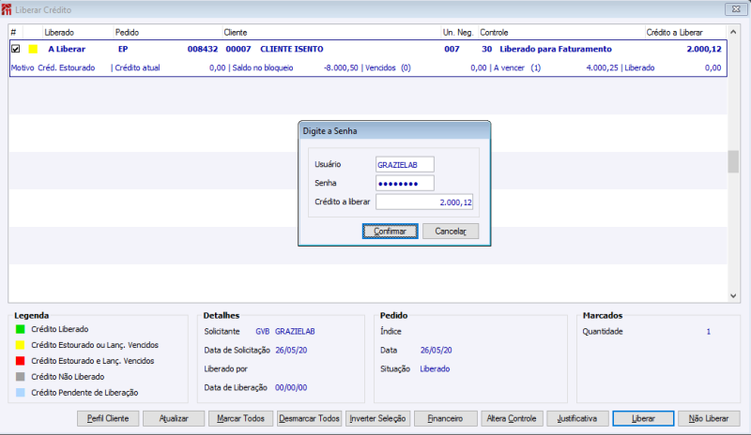The width and height of the screenshot is (751, 435).
Task: Focus the Usuário field containing GRAZIELAB
Action: click(405, 165)
